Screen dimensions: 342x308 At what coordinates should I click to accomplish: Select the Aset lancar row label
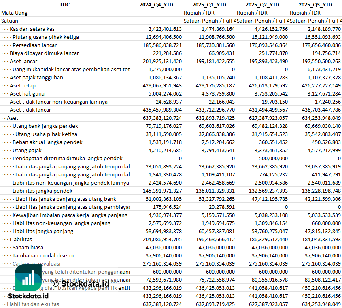23,61
